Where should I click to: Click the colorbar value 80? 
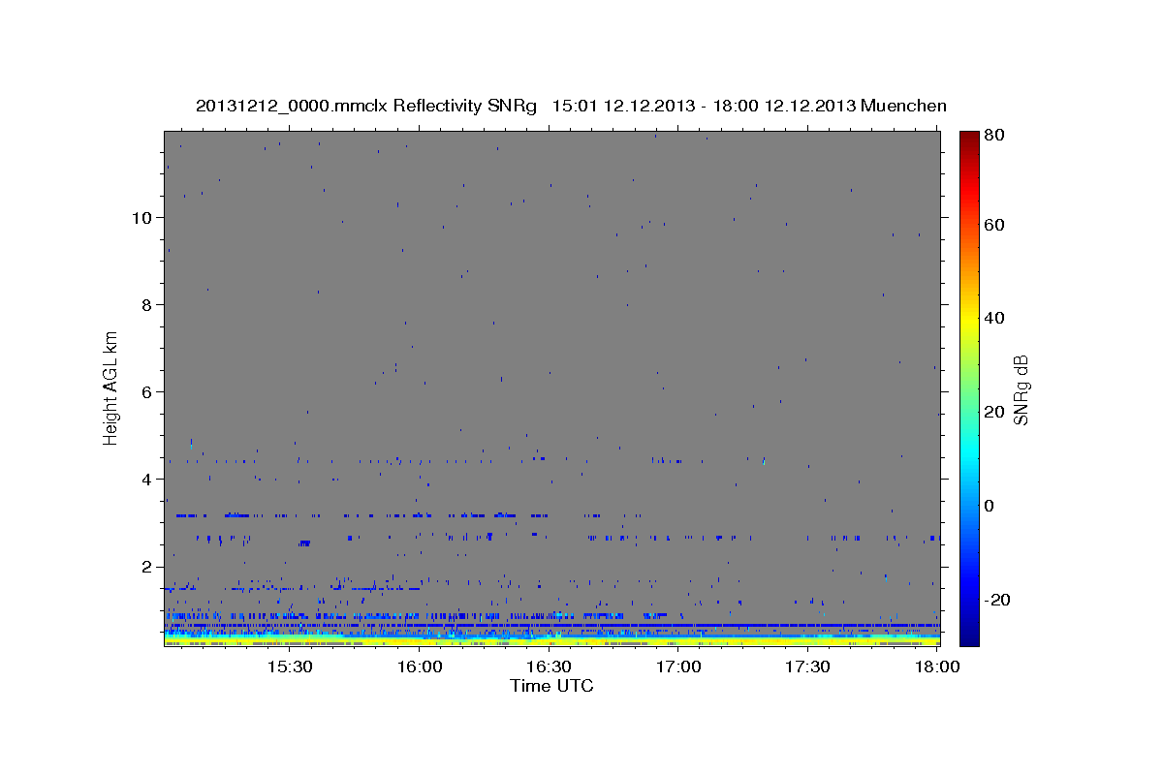[x=994, y=135]
